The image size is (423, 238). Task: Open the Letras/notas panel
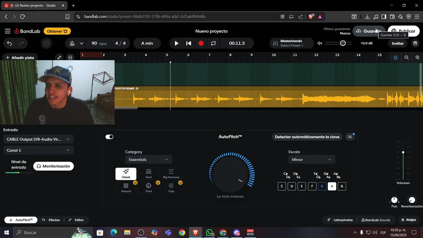(x=340, y=220)
